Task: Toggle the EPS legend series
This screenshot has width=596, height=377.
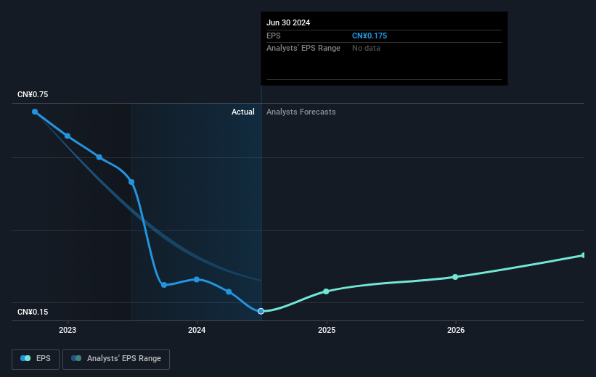Action: pyautogui.click(x=36, y=359)
